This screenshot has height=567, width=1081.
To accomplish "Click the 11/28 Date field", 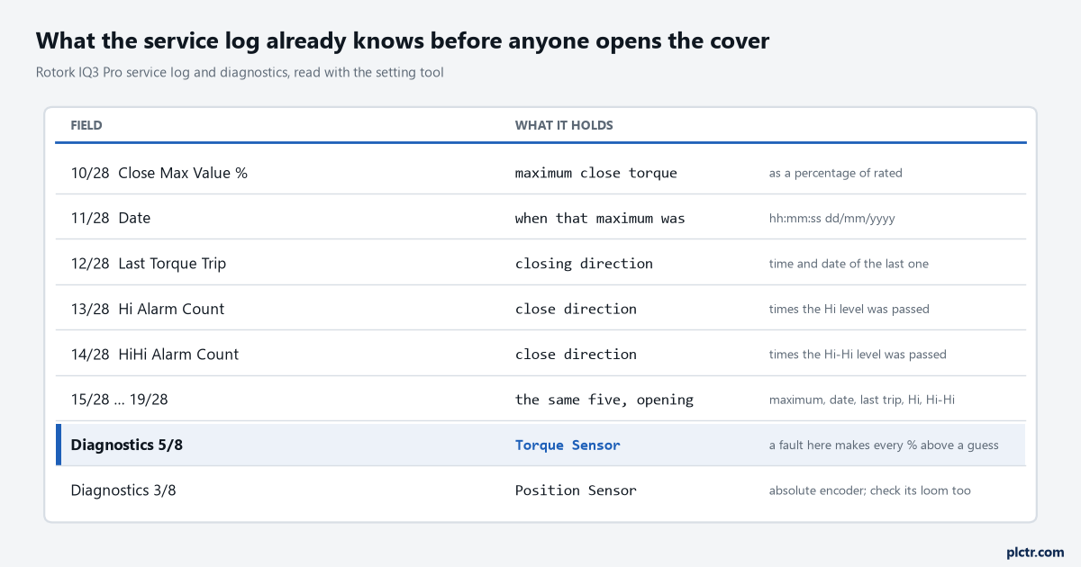I will 540,218.
